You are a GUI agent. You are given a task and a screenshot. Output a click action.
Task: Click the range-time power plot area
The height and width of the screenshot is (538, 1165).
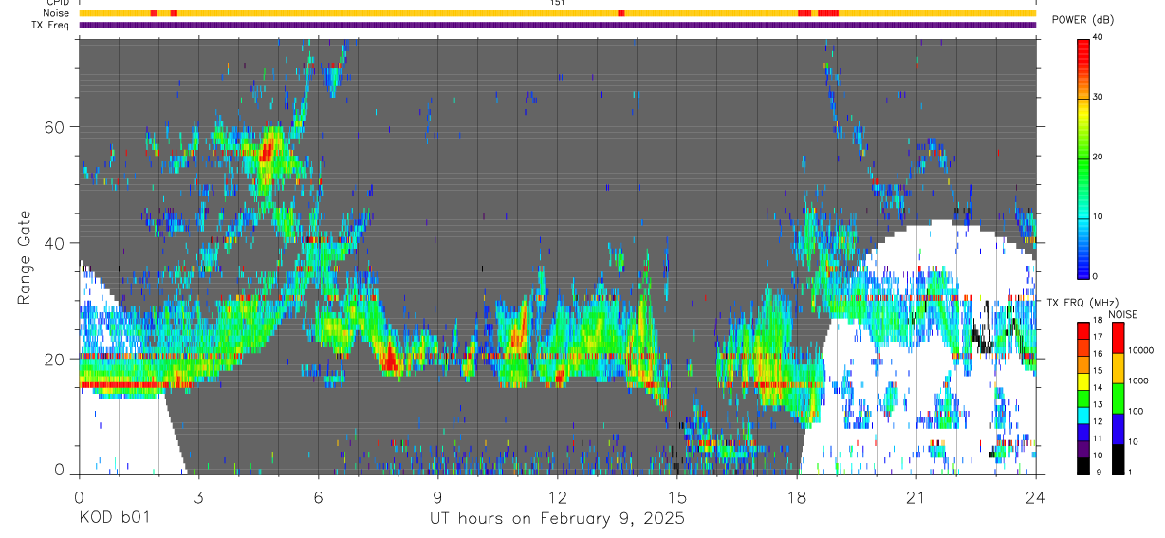tap(557, 256)
